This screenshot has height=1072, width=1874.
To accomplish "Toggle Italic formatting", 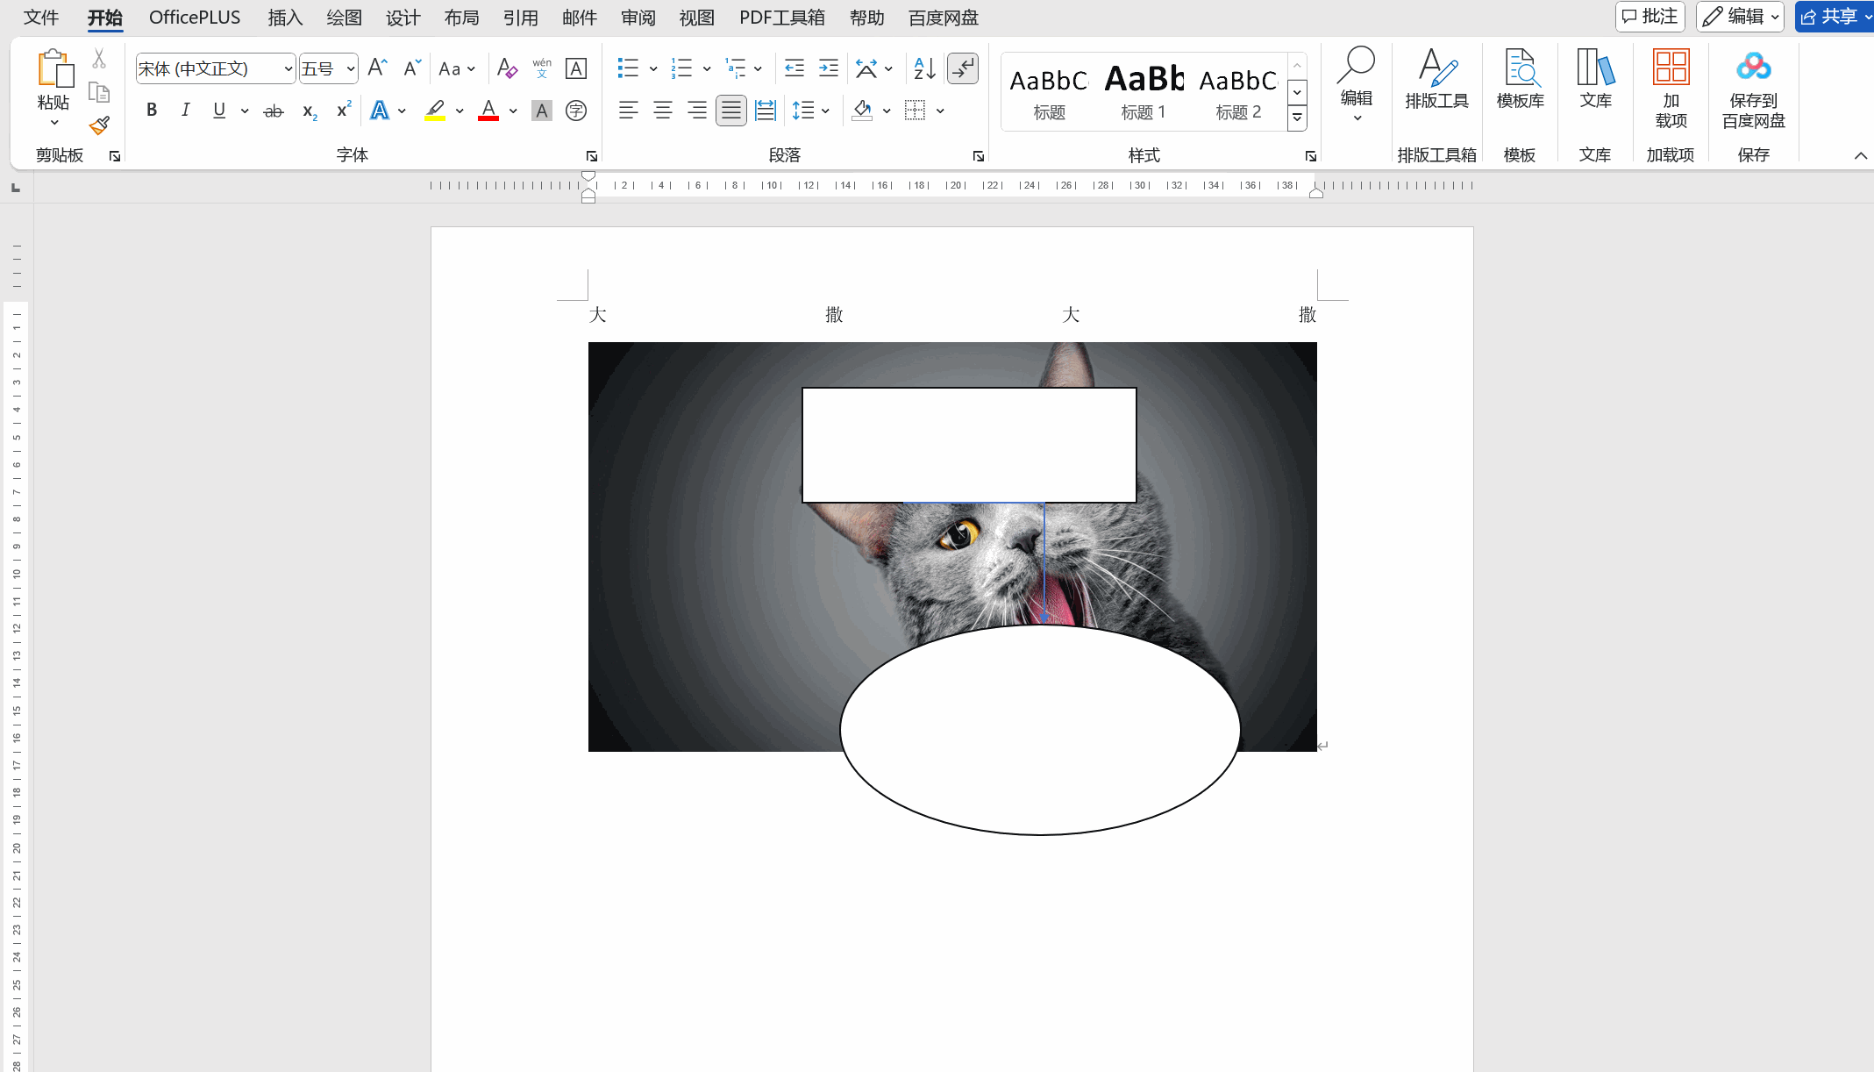I will point(185,111).
